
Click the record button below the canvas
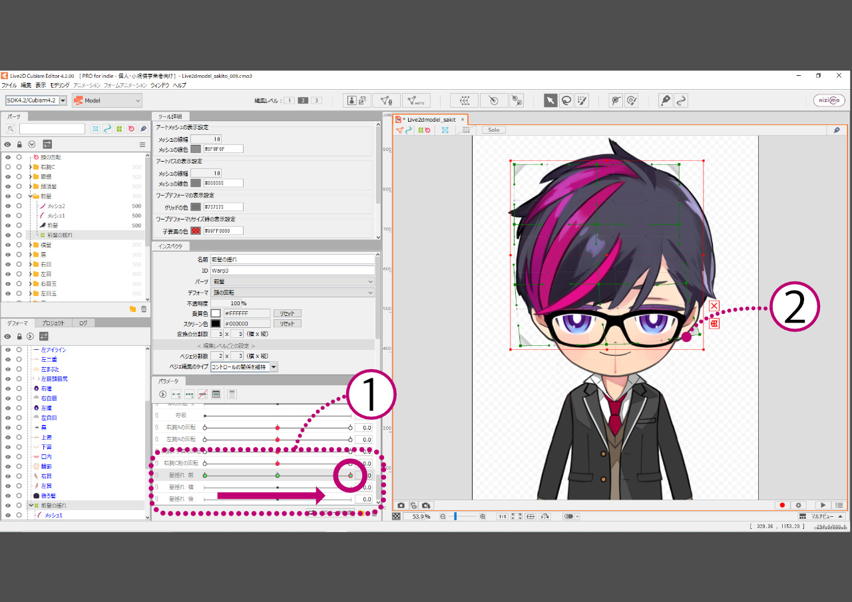click(x=783, y=506)
